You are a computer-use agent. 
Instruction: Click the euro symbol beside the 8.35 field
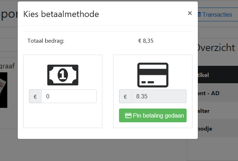pyautogui.click(x=125, y=96)
